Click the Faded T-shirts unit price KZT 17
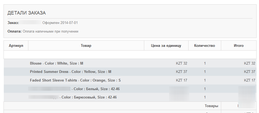The image size is (259, 113). [181, 80]
